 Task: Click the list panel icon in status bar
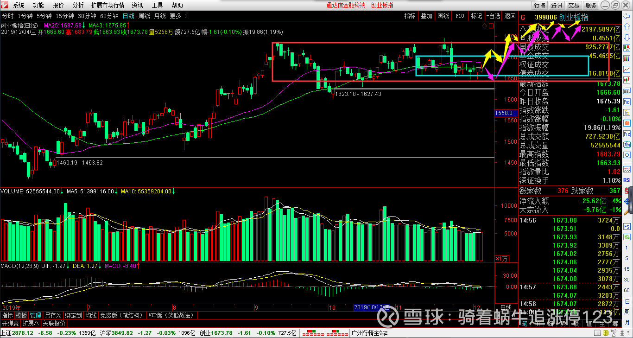[x=597, y=333]
